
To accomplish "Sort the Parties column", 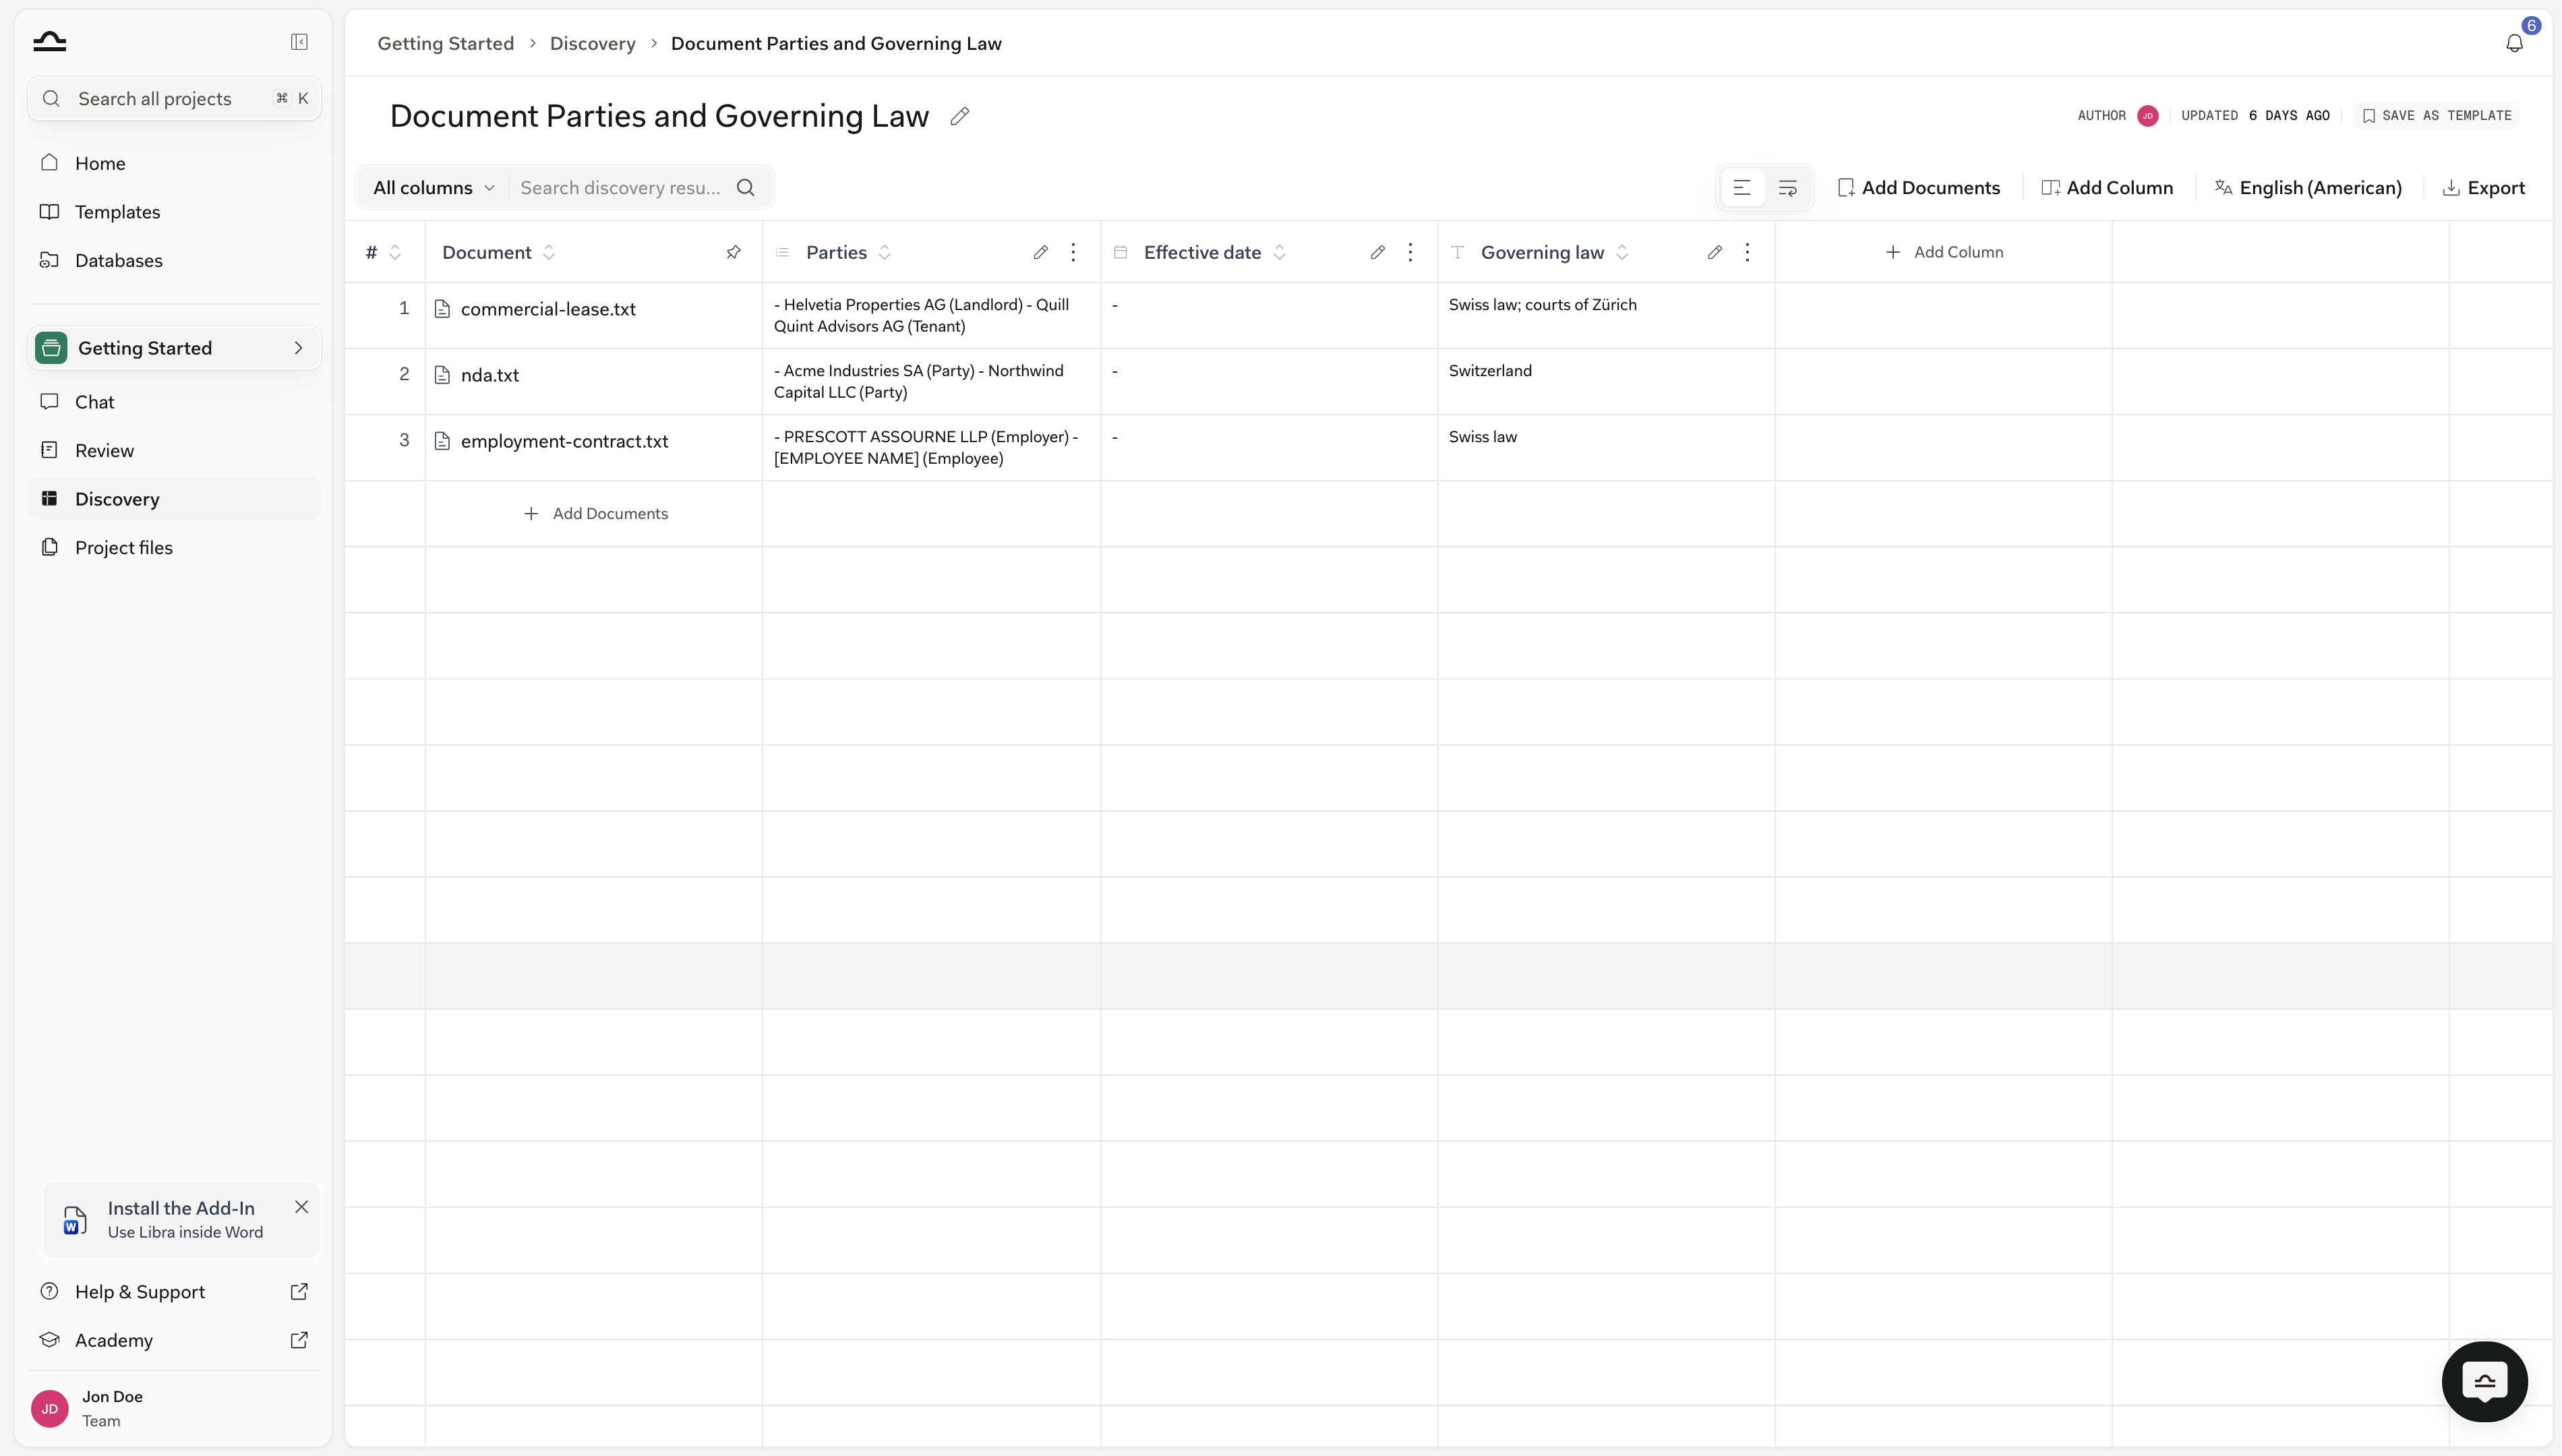I will (885, 252).
